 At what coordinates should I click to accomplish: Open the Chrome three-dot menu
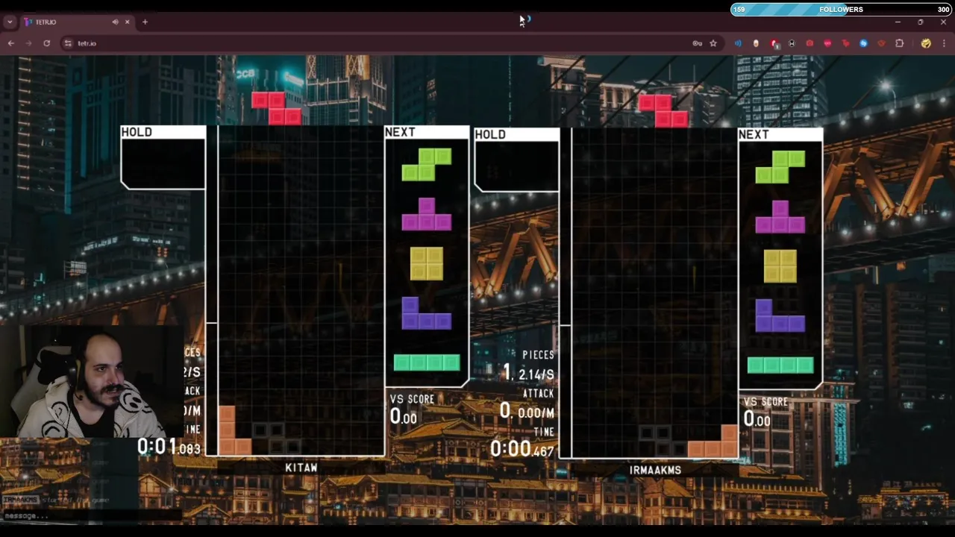coord(944,43)
